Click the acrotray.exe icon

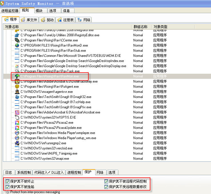17,81
